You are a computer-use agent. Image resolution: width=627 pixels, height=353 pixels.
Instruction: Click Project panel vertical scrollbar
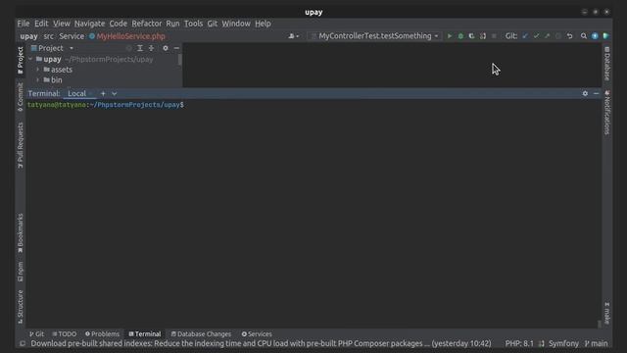tap(179, 60)
